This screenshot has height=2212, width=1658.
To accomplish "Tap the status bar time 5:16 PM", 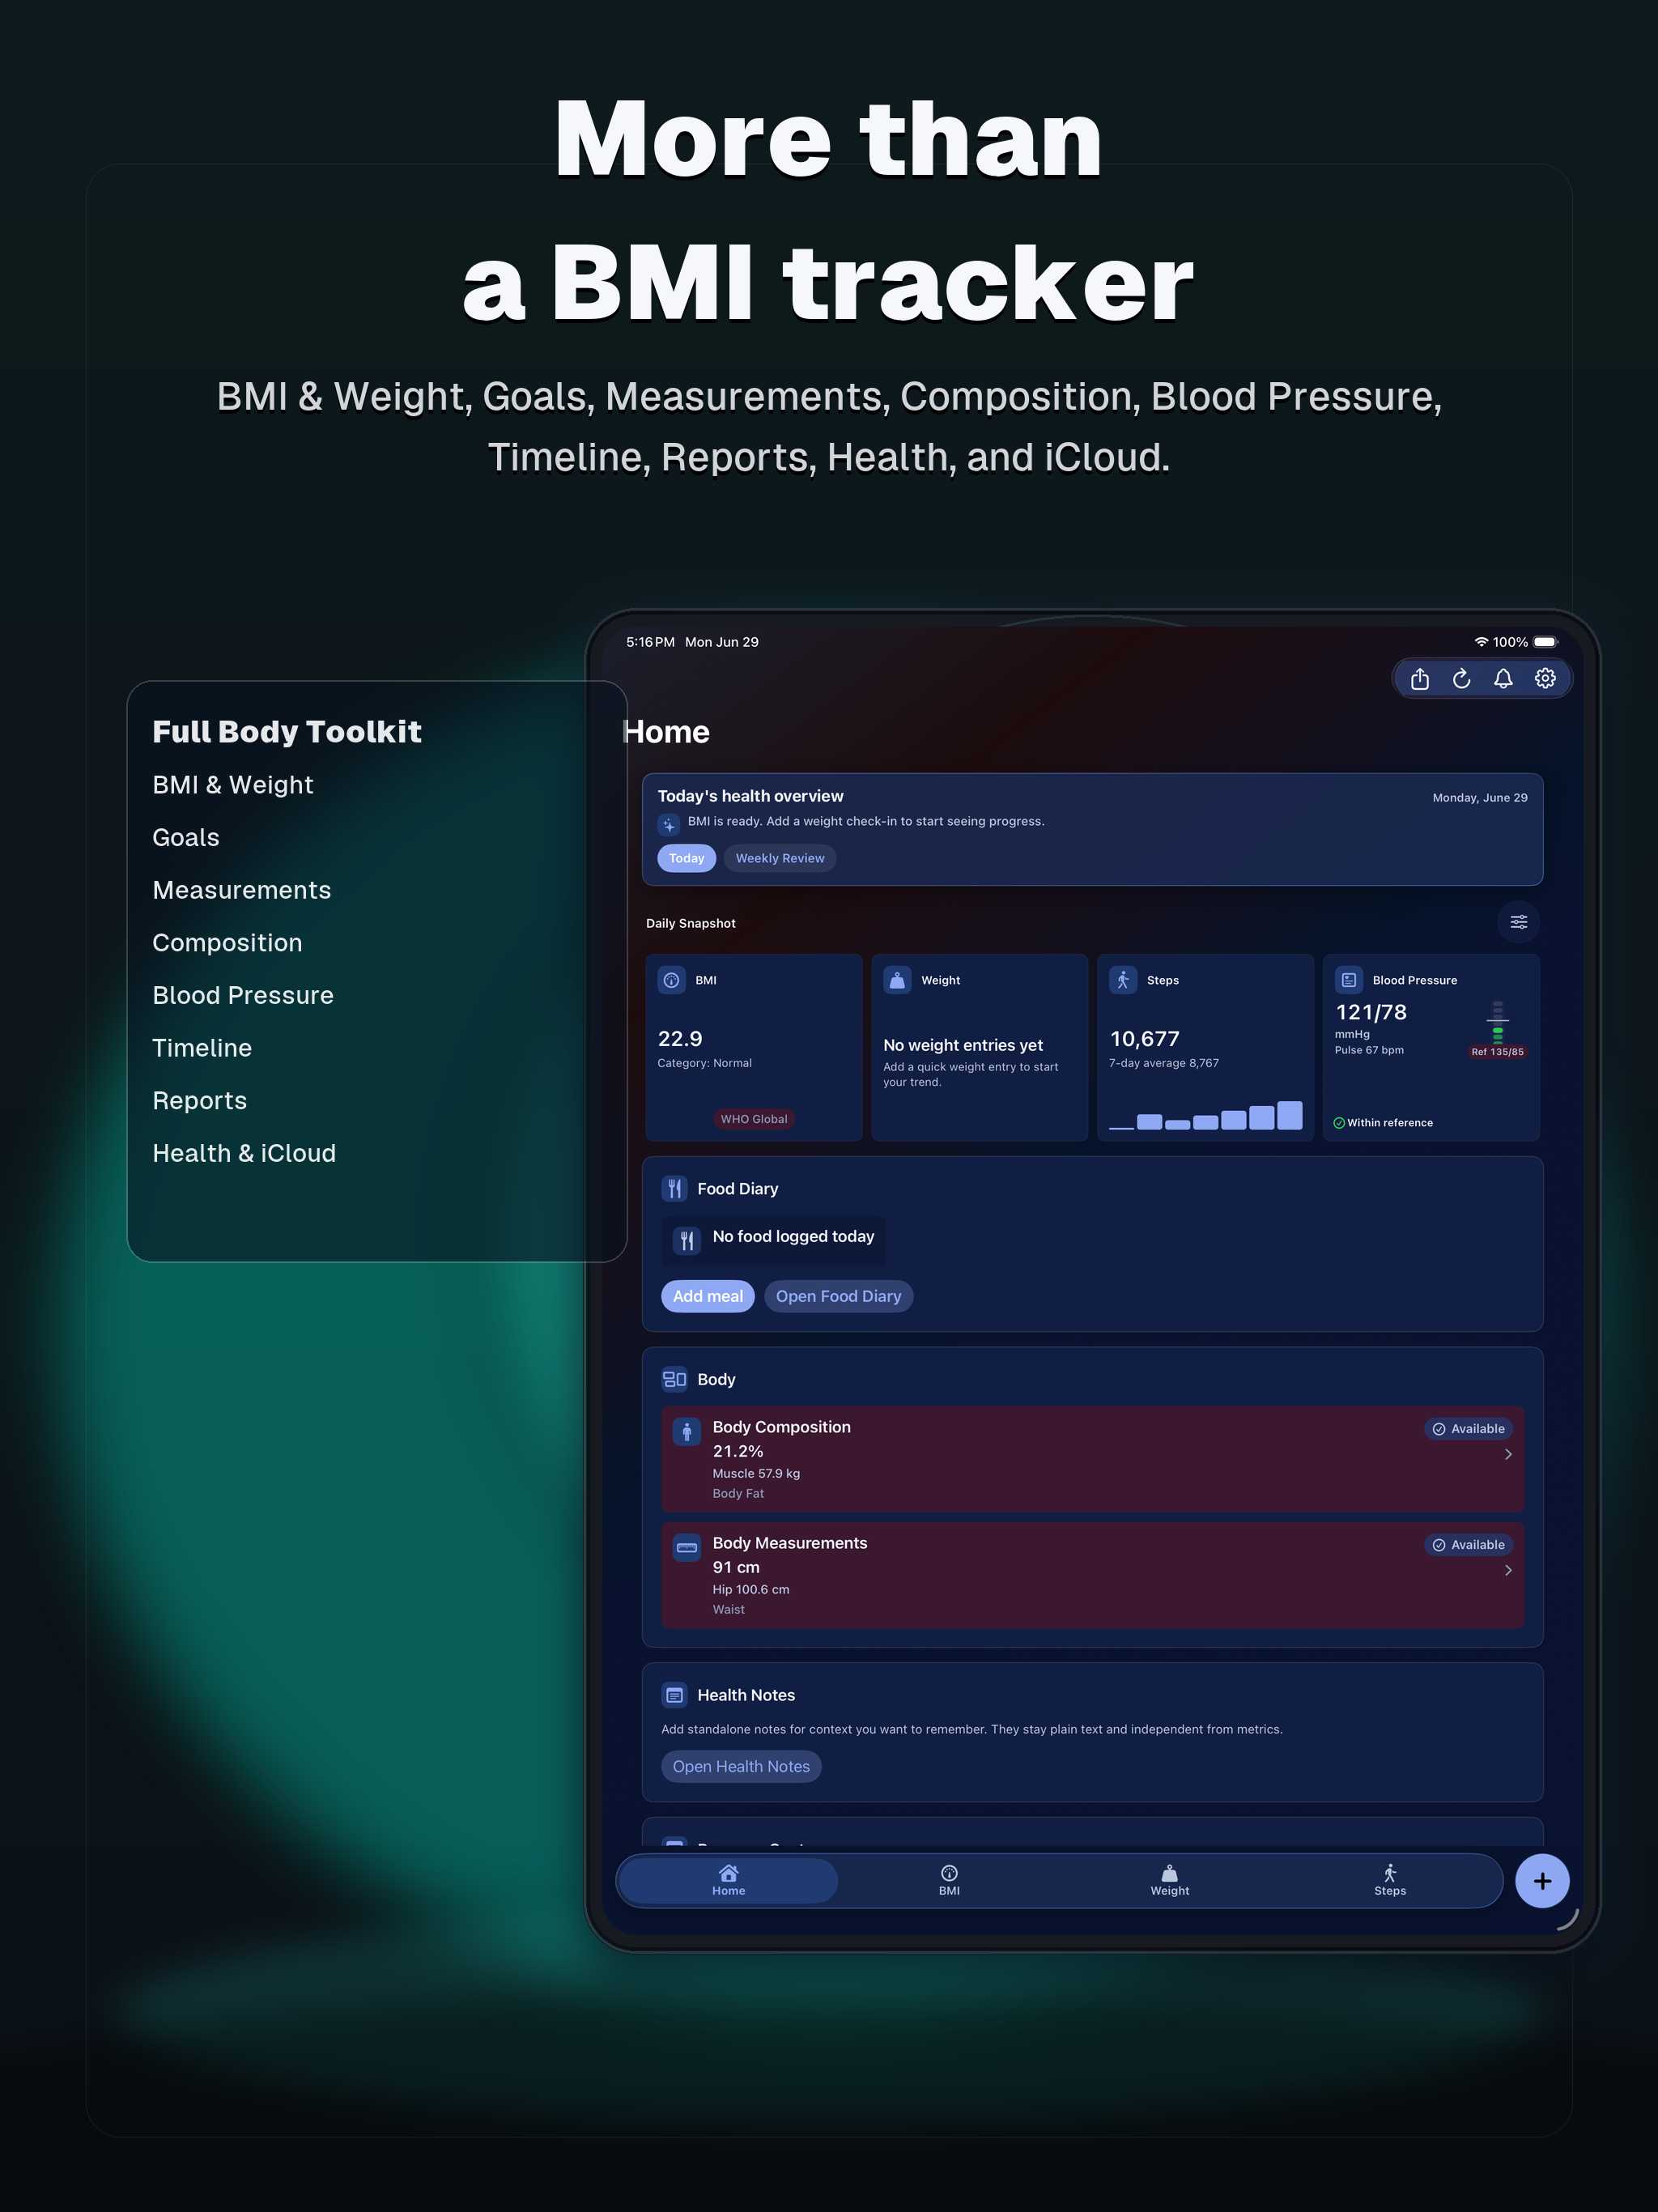I will pos(650,642).
